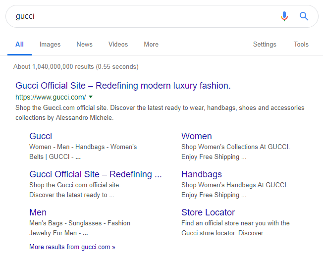Open the Tools options
Viewport: 323px width, 260px height.
click(301, 44)
